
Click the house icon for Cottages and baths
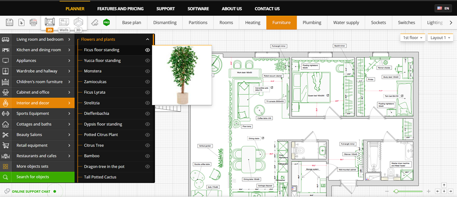(x=5, y=124)
